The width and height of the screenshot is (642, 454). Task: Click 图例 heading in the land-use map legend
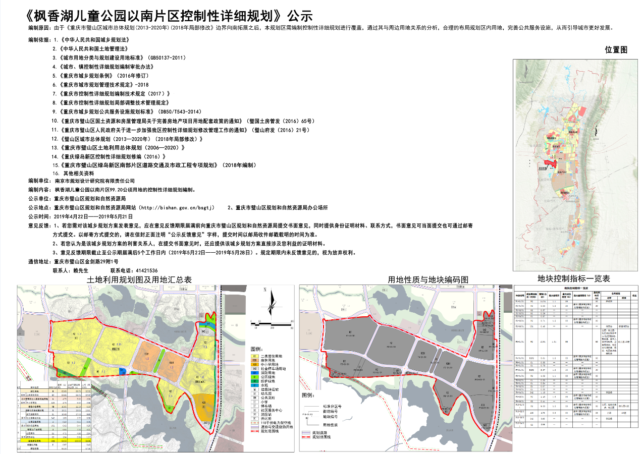tap(256, 349)
